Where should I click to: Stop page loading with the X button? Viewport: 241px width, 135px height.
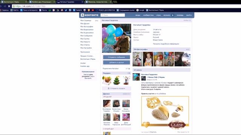(x=9, y=6)
